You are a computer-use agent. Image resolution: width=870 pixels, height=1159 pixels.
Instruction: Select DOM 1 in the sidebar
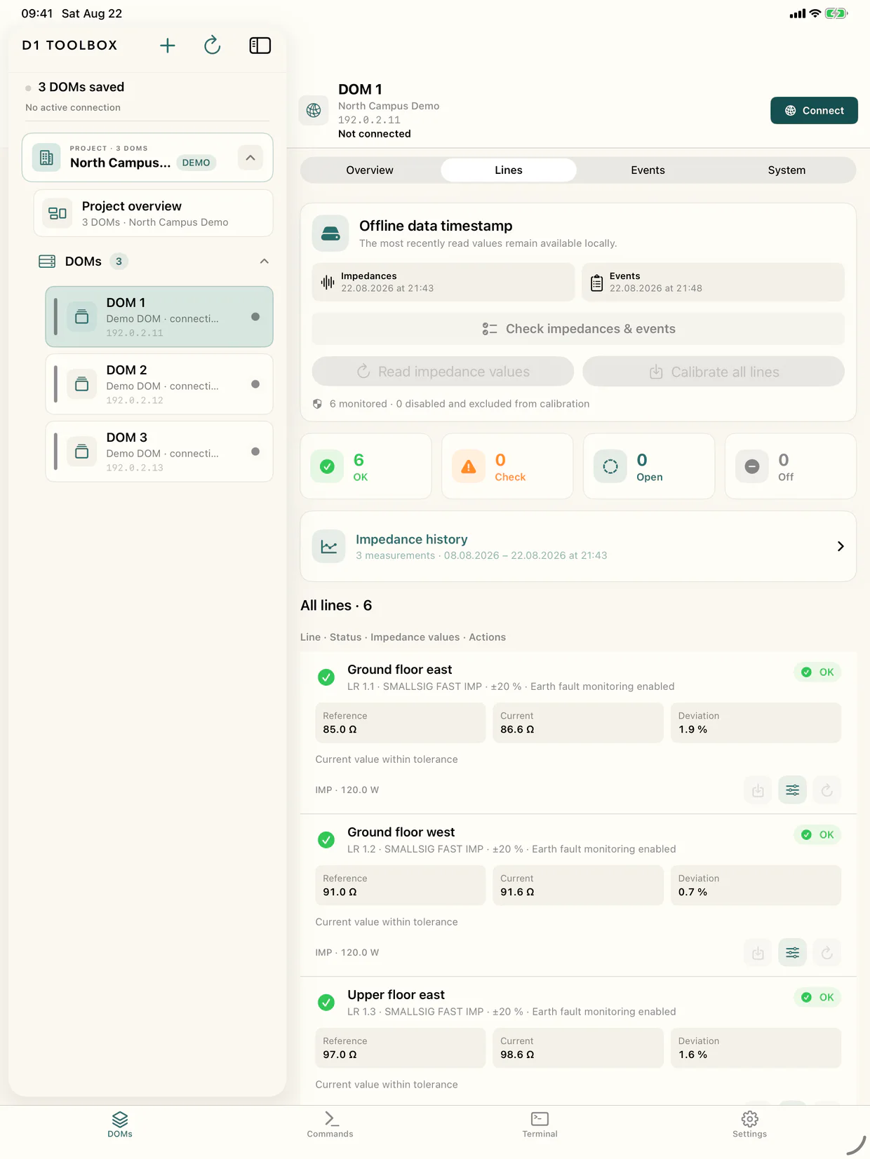[x=159, y=317]
